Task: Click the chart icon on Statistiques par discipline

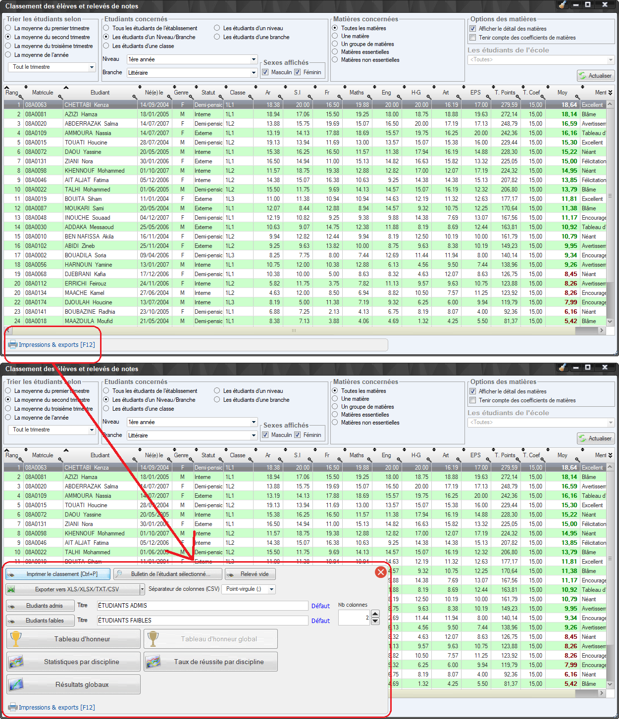Action: 16,662
